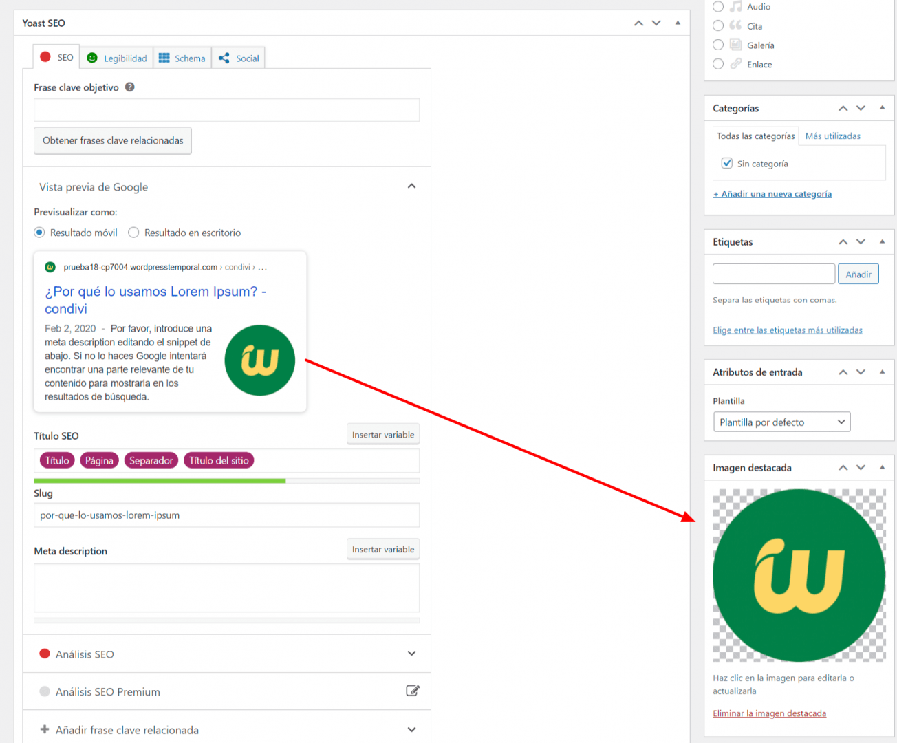Click Insertar variable for Meta description
The width and height of the screenshot is (897, 743).
(x=383, y=549)
